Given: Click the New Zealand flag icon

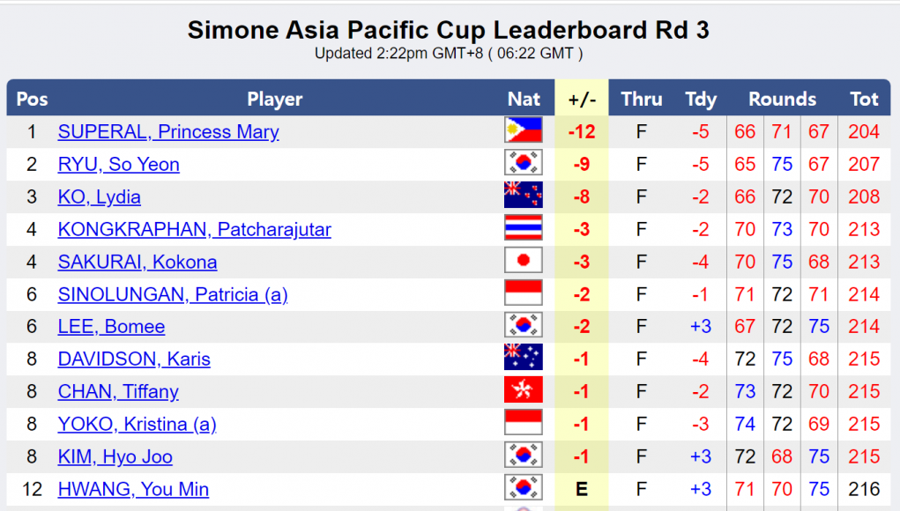Looking at the screenshot, I should tap(523, 196).
